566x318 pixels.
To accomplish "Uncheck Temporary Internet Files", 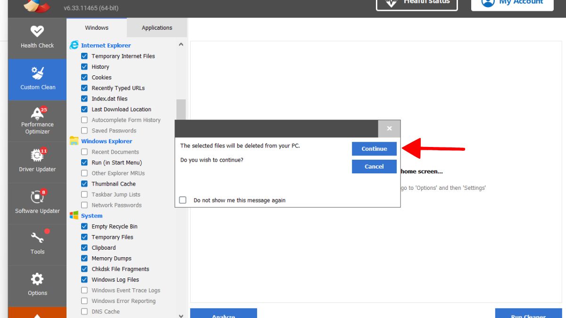I will pyautogui.click(x=84, y=56).
